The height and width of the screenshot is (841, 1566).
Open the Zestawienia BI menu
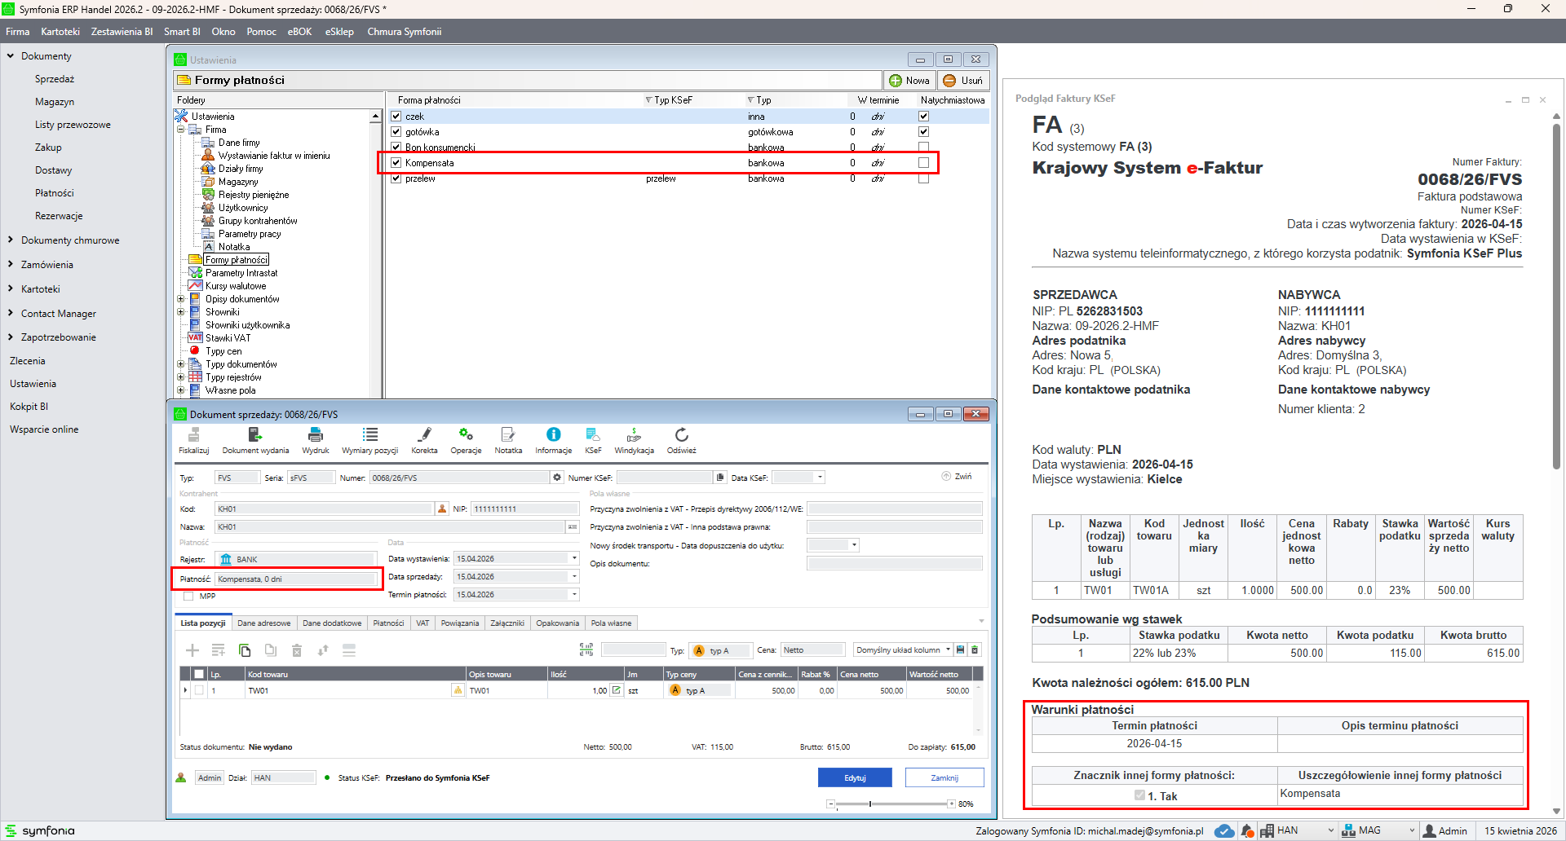122,32
